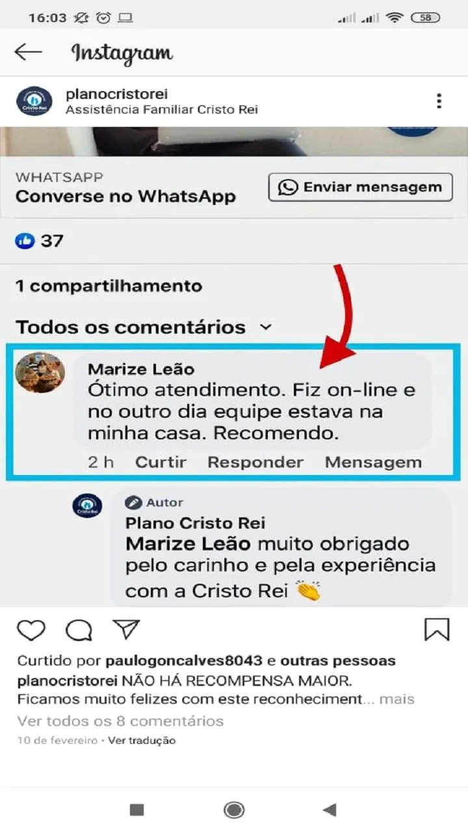Tap Curtir on Marize's comment

tap(161, 462)
